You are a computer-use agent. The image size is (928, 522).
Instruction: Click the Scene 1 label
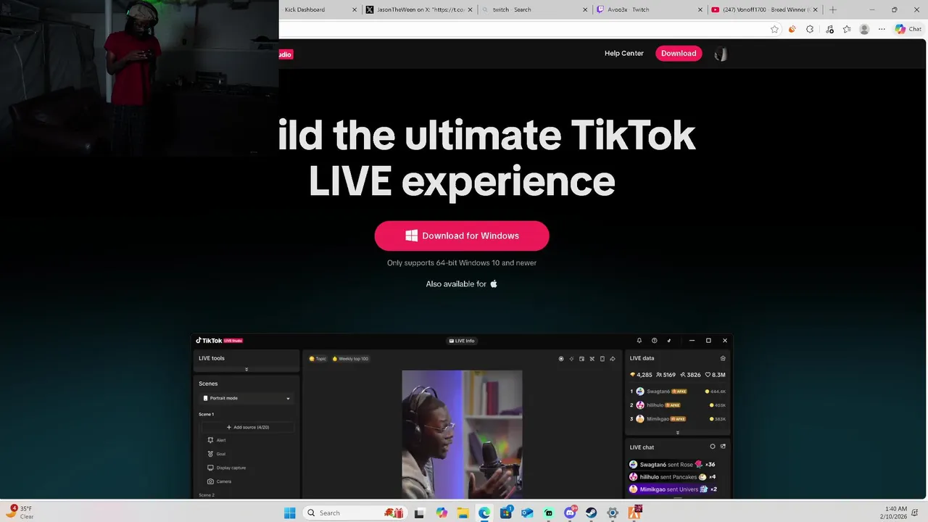pos(206,414)
